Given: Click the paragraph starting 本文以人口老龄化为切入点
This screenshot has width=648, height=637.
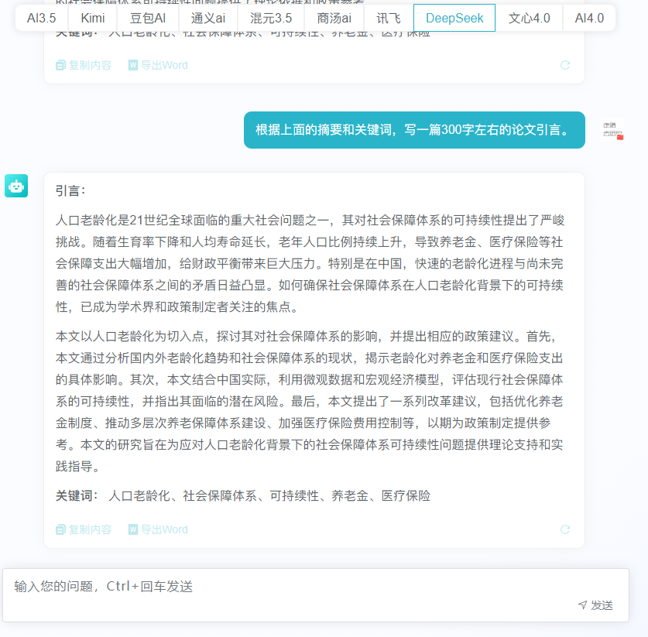Looking at the screenshot, I should 310,401.
